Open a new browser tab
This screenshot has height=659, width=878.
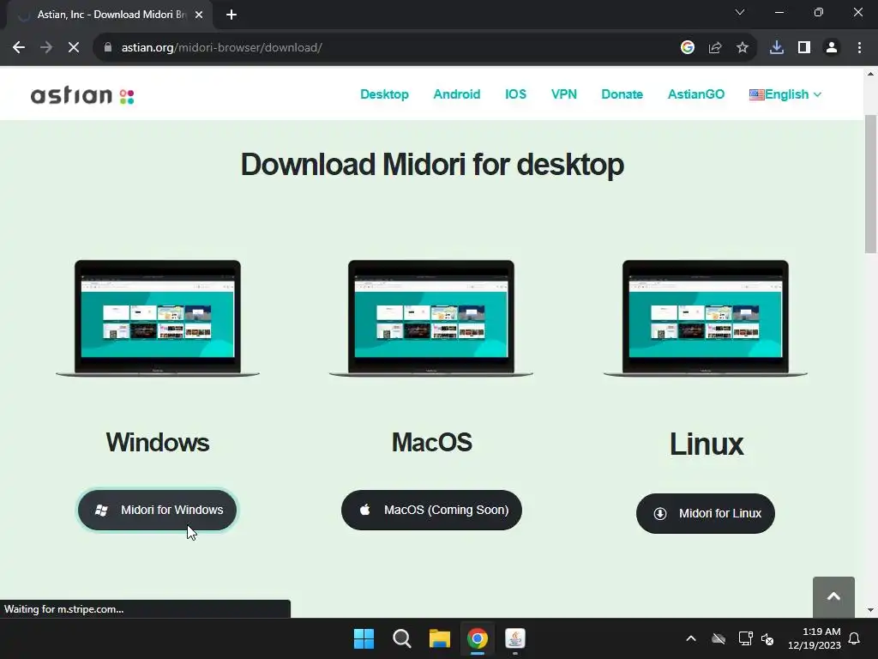(x=232, y=15)
